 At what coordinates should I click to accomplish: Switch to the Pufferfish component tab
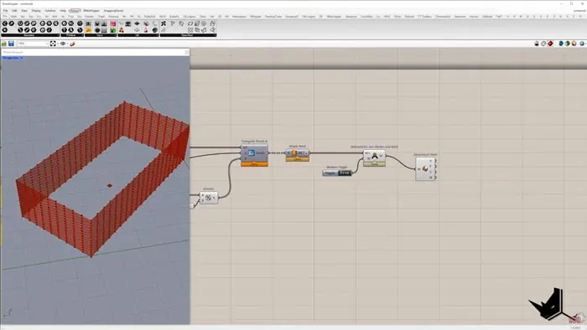point(149,17)
